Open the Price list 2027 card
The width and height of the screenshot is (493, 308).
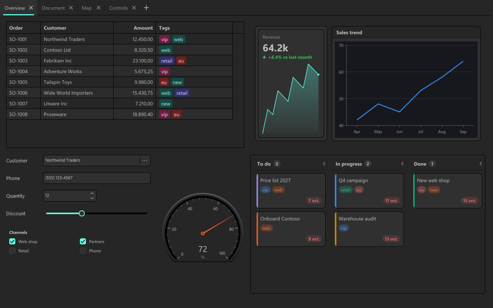tap(291, 191)
